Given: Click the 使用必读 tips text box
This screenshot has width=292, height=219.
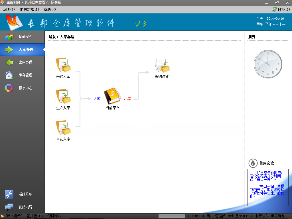Looking at the screenshot, I should pos(268,187).
